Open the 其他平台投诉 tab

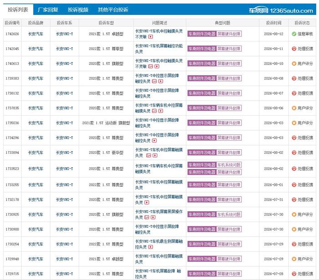(113, 10)
